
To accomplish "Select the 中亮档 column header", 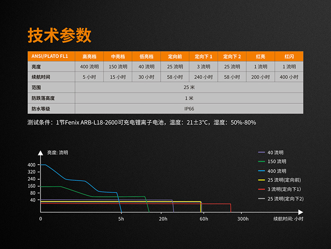I will pyautogui.click(x=118, y=57).
